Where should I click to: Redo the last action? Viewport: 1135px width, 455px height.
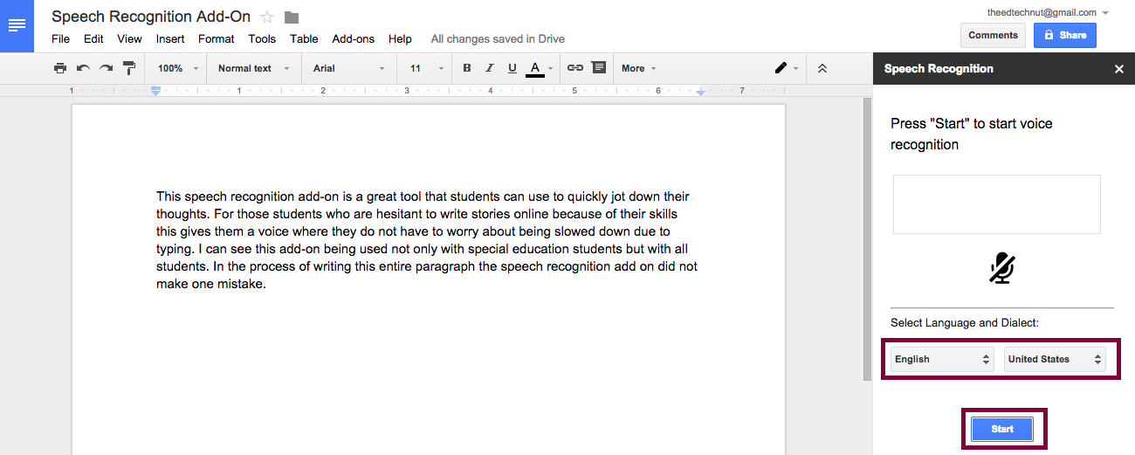coord(106,68)
